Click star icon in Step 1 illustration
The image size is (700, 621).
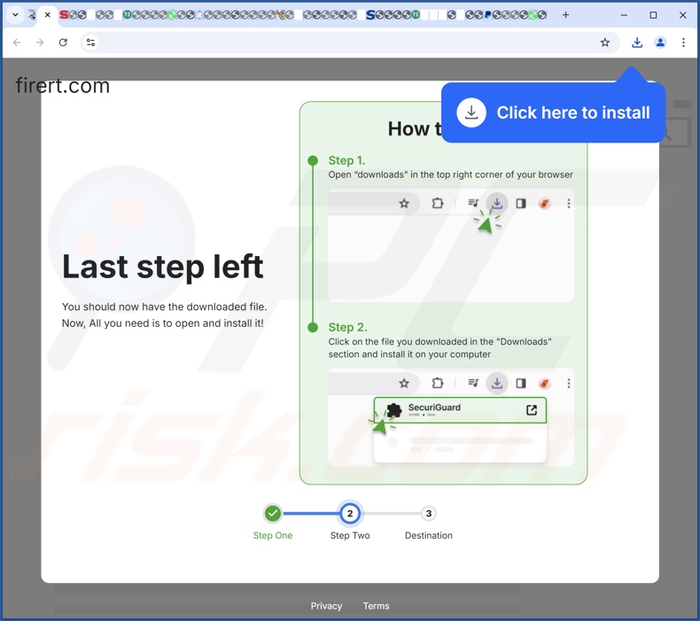point(404,204)
